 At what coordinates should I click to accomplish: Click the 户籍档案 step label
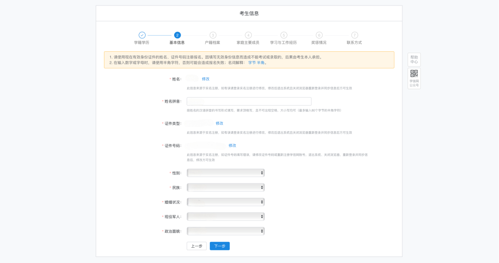click(x=213, y=43)
